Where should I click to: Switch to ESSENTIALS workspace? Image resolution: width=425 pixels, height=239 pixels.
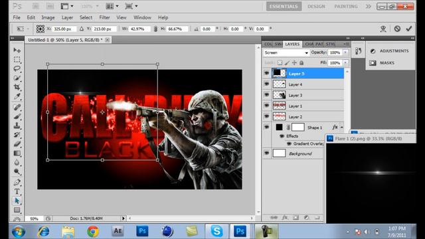pos(284,6)
